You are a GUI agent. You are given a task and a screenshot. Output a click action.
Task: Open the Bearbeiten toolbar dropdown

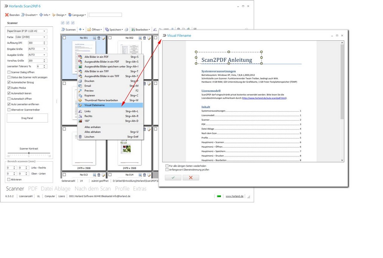click(x=141, y=29)
